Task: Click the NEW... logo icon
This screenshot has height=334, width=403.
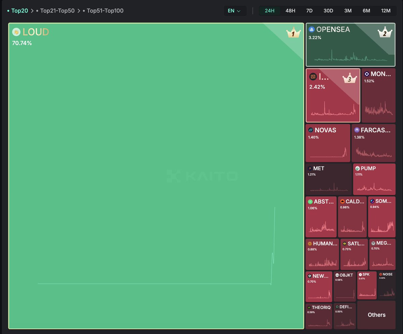Action: click(x=310, y=276)
